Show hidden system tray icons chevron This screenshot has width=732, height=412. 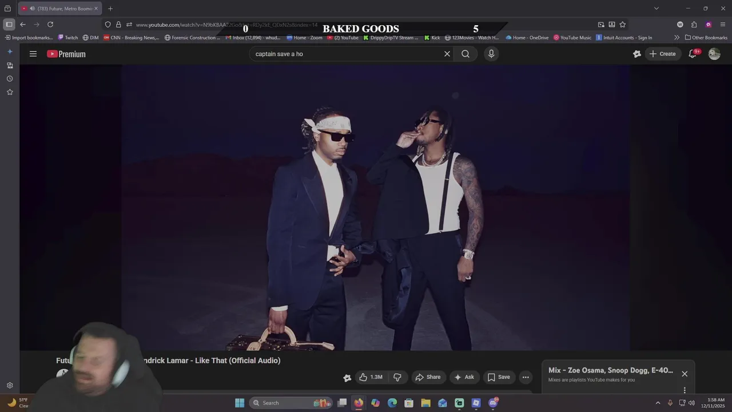coord(658,403)
